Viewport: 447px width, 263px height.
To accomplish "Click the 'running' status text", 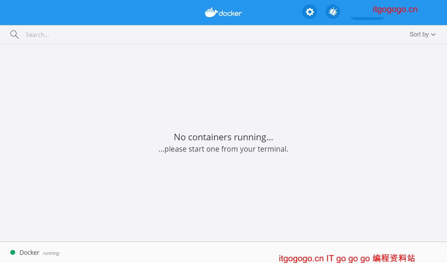I will (51, 253).
